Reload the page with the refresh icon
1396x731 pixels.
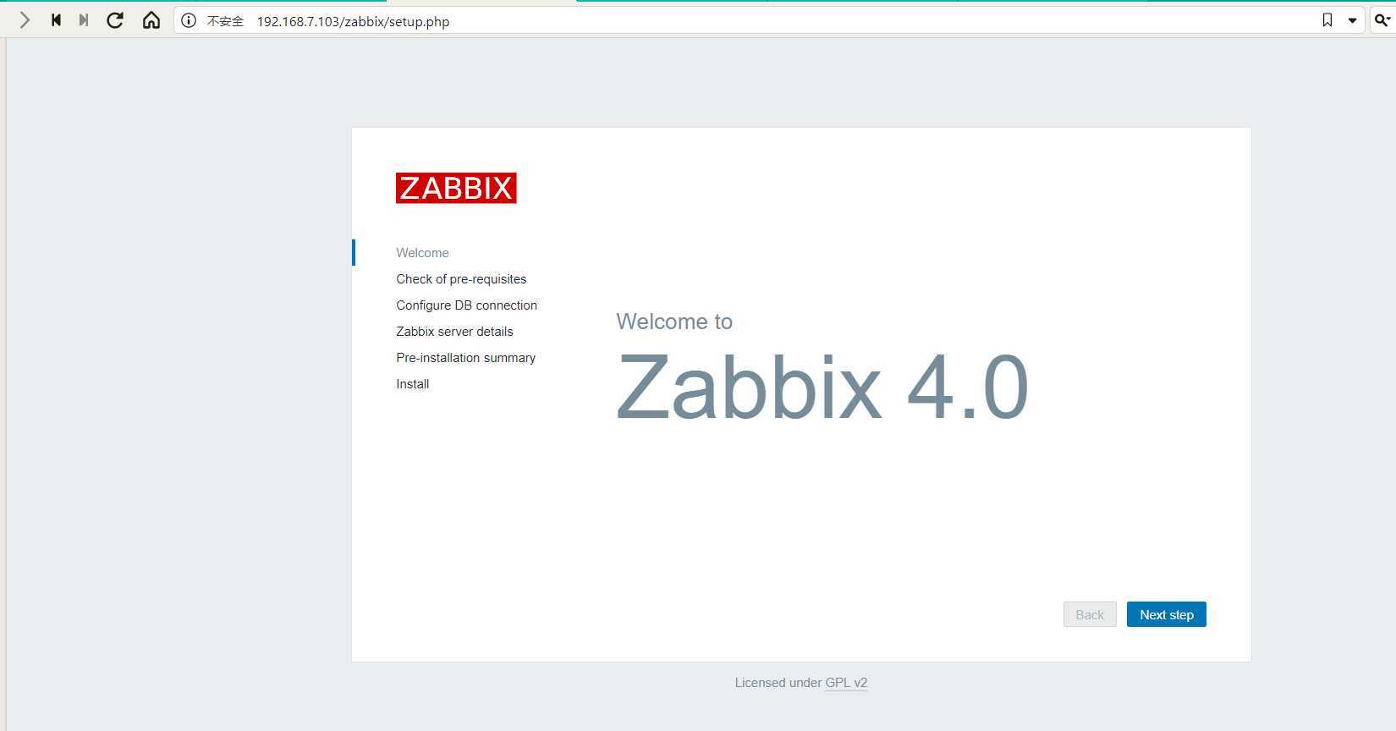point(115,20)
